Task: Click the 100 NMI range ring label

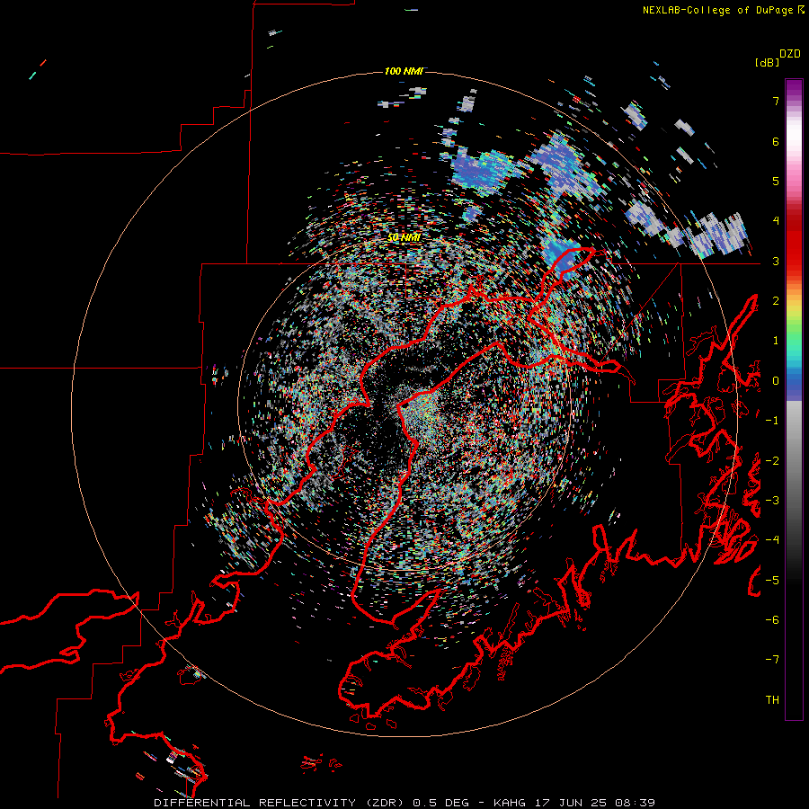Action: tap(404, 71)
